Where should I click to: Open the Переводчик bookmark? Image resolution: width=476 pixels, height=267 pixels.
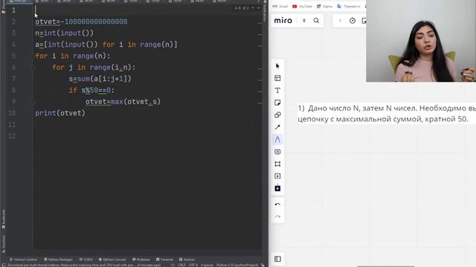click(x=349, y=6)
